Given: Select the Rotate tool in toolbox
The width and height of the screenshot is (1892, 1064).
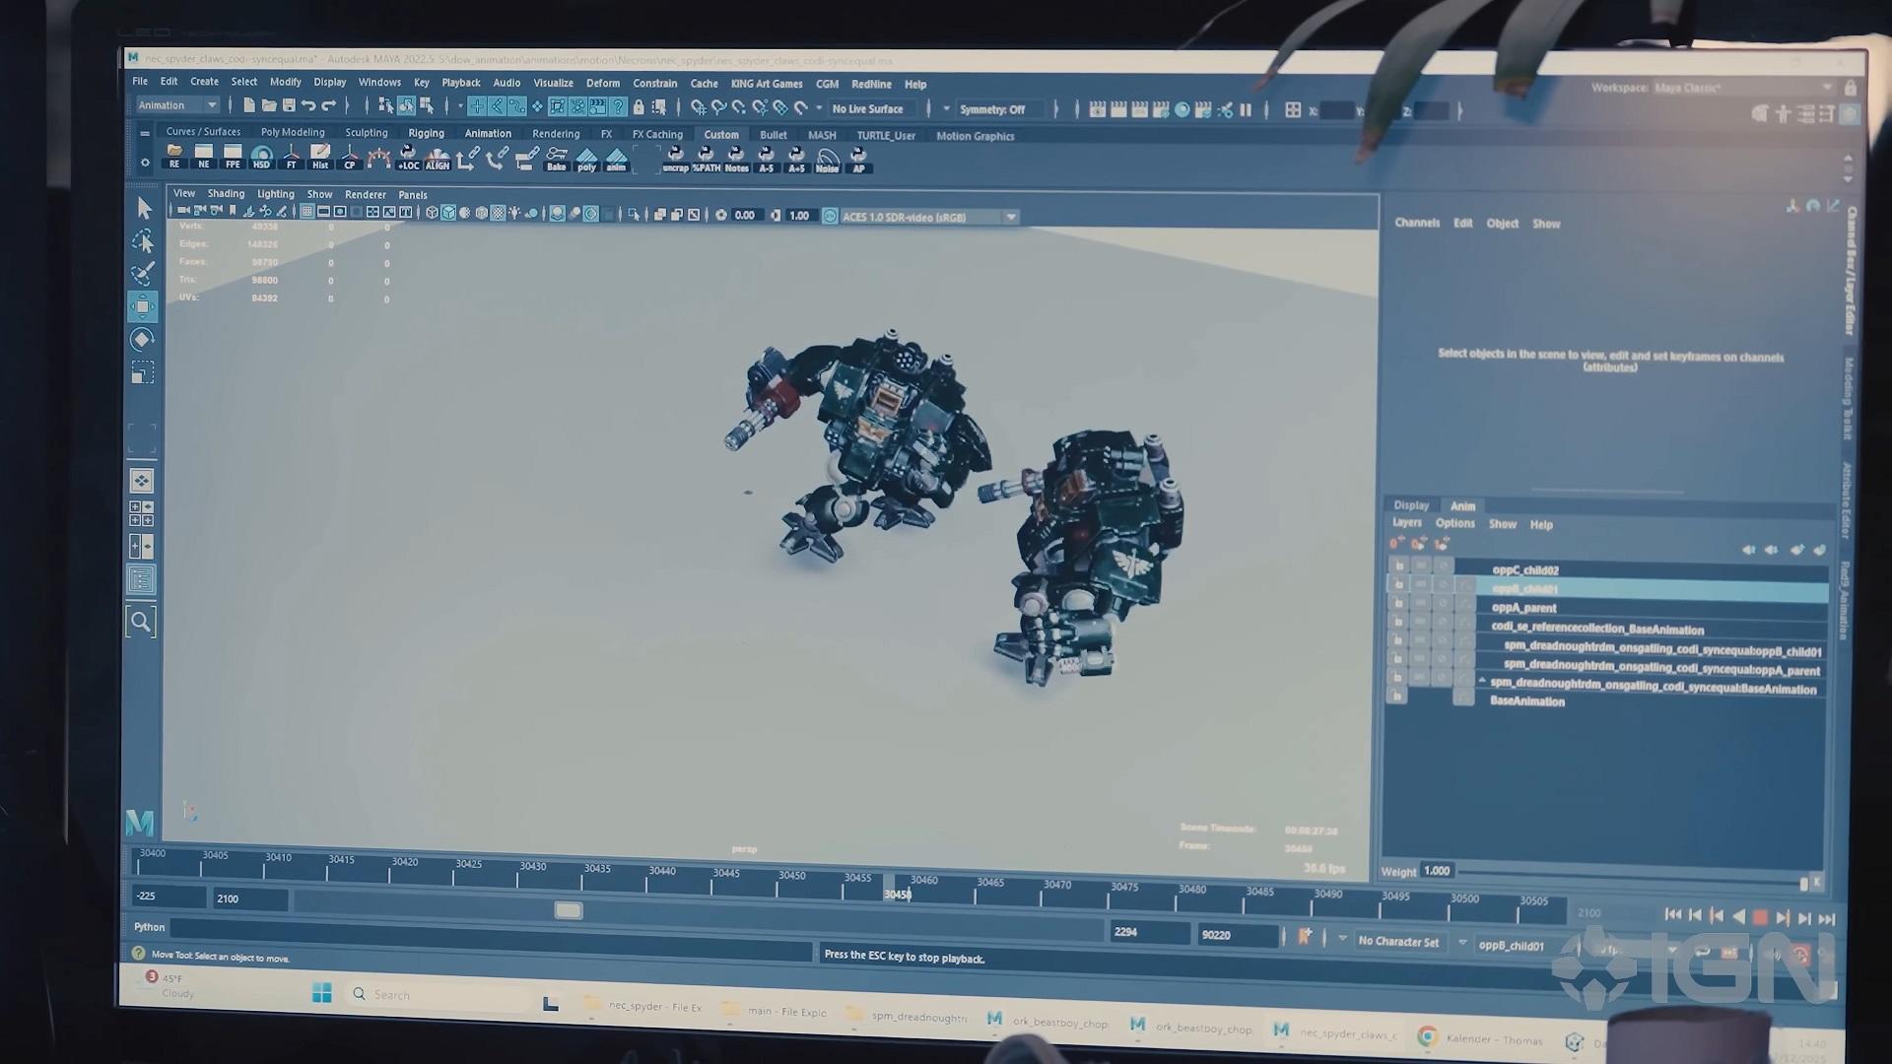Looking at the screenshot, I should coord(142,340).
